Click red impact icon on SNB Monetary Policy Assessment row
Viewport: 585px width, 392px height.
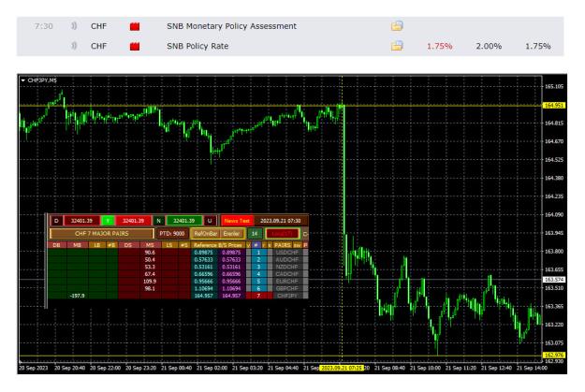[x=135, y=26]
